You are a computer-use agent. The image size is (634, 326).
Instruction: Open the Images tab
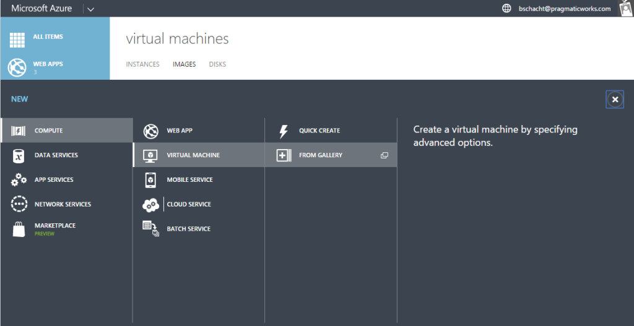click(x=184, y=64)
